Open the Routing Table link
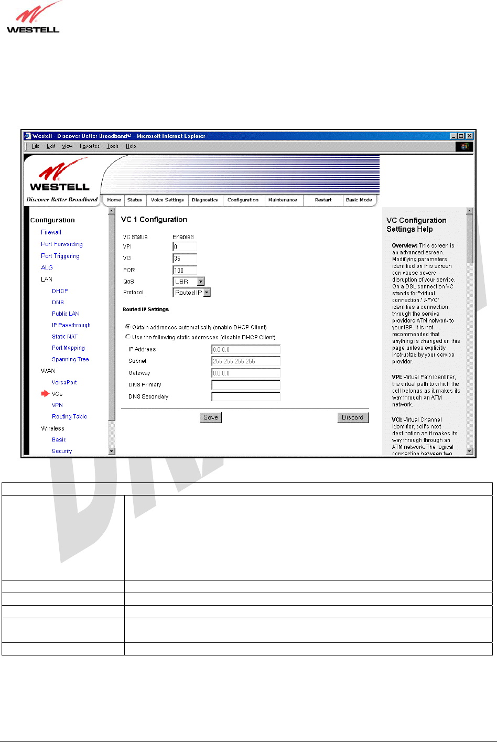497x742 pixels. (x=69, y=416)
